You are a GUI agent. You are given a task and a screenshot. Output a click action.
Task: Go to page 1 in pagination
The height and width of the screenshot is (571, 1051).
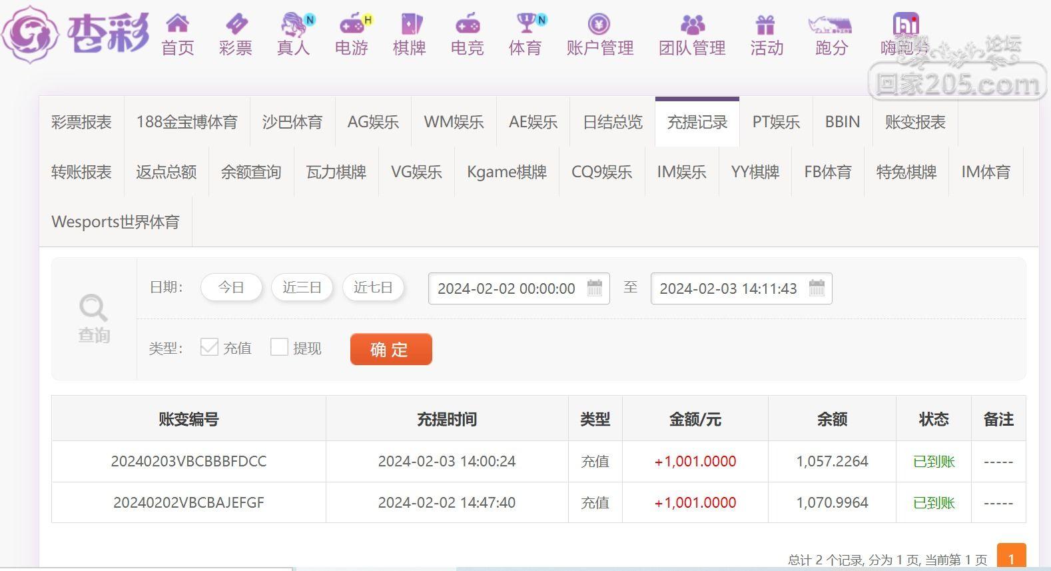(x=1011, y=558)
